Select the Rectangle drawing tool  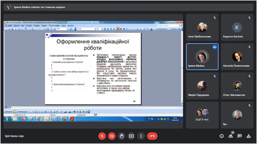(x=36, y=112)
